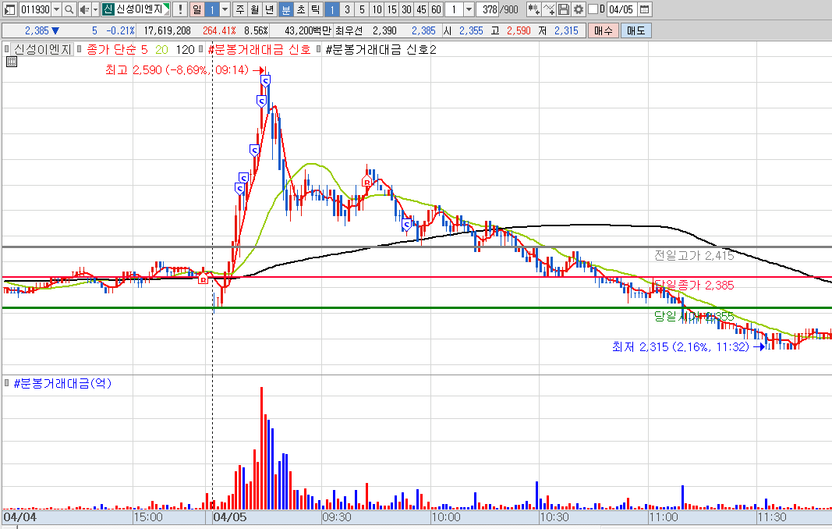Click the black 120 moving average label
Screen dimensions: 832x529
185,49
